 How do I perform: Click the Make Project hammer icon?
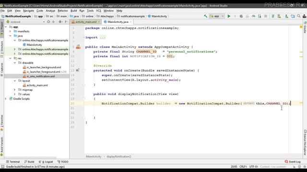205,16
